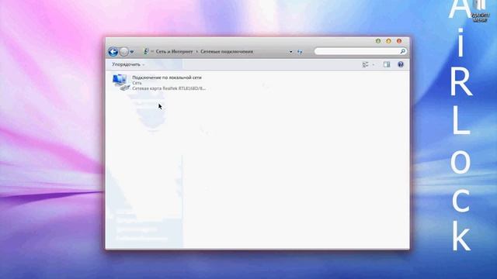Close the window with red button

399,41
